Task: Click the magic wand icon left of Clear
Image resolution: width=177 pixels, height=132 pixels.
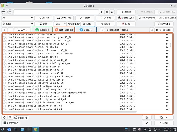Action: [x=147, y=123]
